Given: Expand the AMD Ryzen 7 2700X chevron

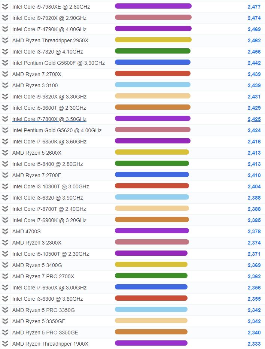Looking at the screenshot, I should (5, 74).
